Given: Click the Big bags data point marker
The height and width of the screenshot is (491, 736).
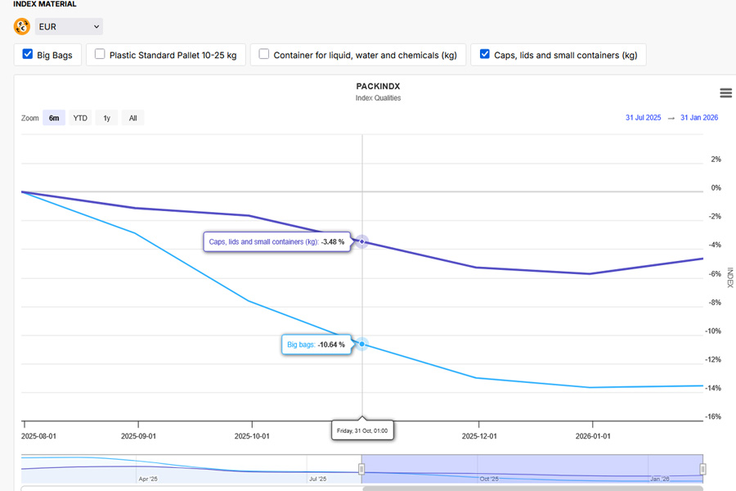Looking at the screenshot, I should tap(361, 344).
